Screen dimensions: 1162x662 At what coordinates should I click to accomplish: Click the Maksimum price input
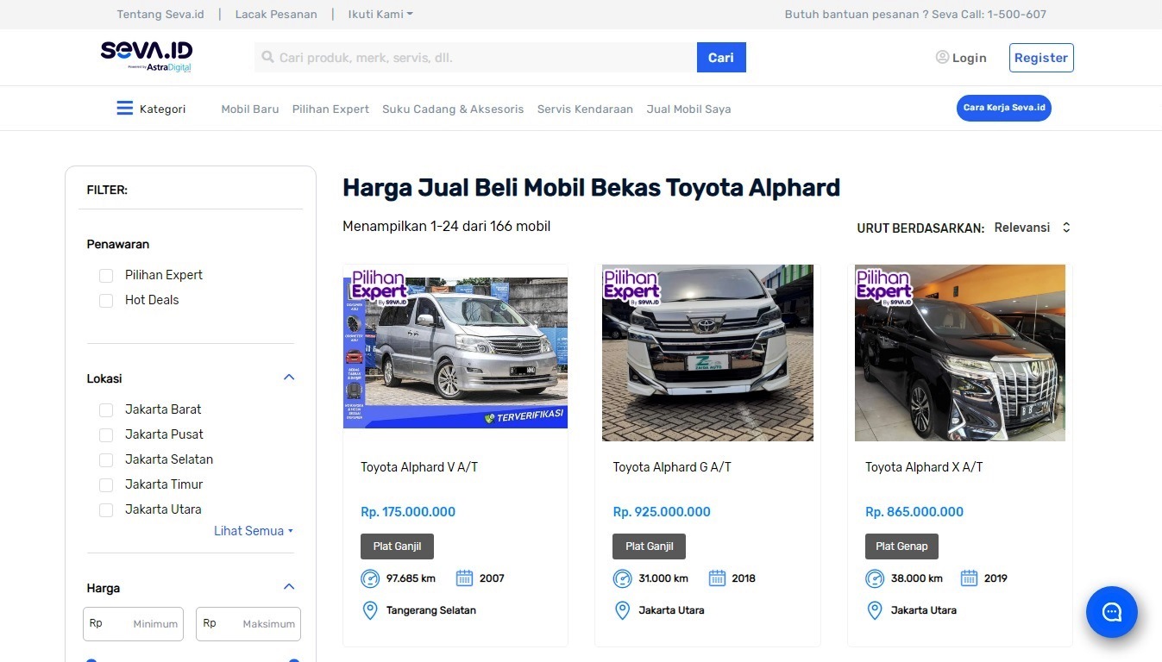coord(248,623)
